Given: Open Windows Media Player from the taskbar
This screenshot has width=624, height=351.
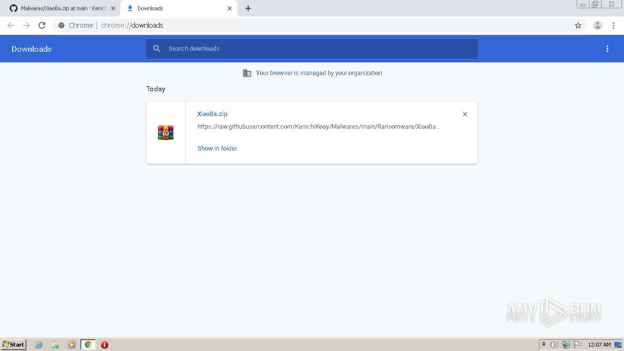Looking at the screenshot, I should point(72,345).
